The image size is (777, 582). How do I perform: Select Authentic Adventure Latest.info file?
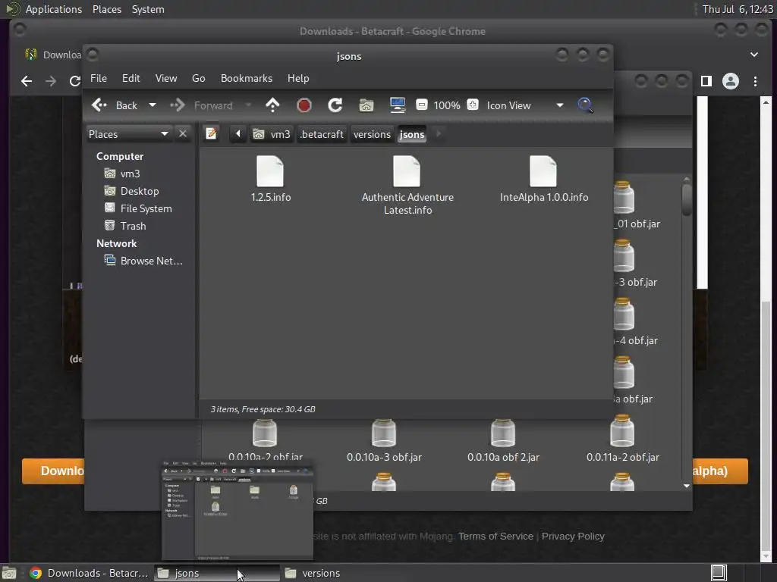pos(407,185)
